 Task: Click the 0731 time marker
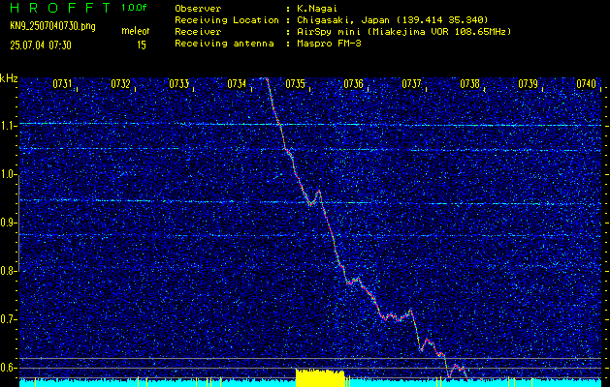pos(62,84)
